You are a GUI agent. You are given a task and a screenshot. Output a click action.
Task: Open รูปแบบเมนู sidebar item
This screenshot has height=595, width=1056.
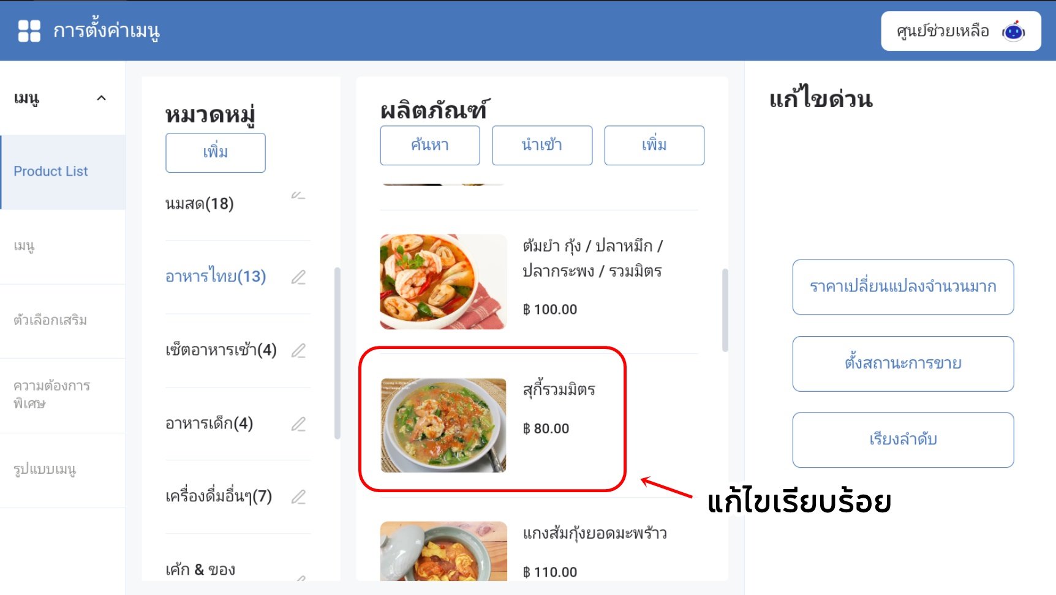coord(62,470)
